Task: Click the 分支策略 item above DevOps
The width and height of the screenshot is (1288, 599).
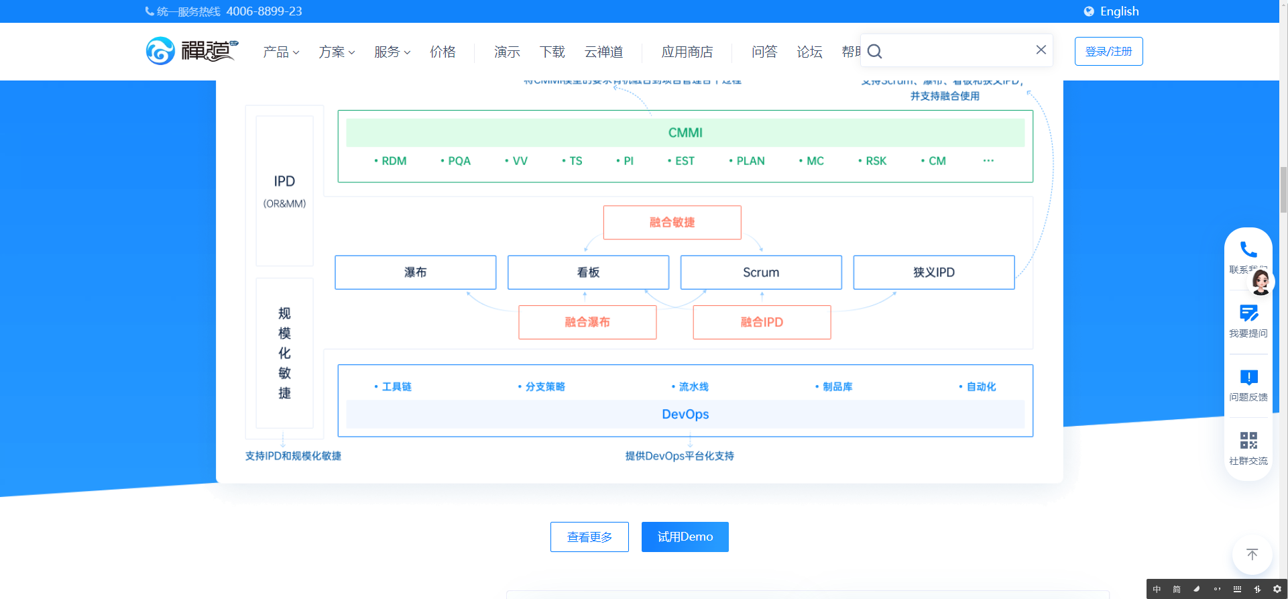Action: click(542, 387)
